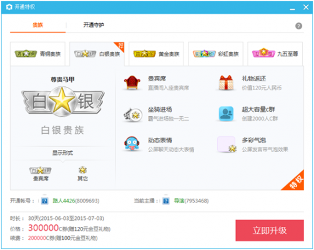Viewport: 314px width, 250px height.
Task: Choose the 九五至尊 tier tab
Action: pyautogui.click(x=275, y=54)
